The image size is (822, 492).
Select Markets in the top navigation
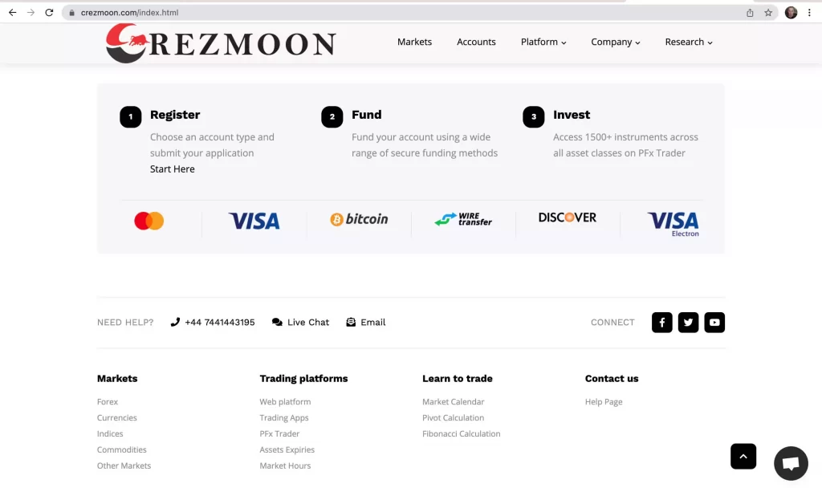[414, 42]
